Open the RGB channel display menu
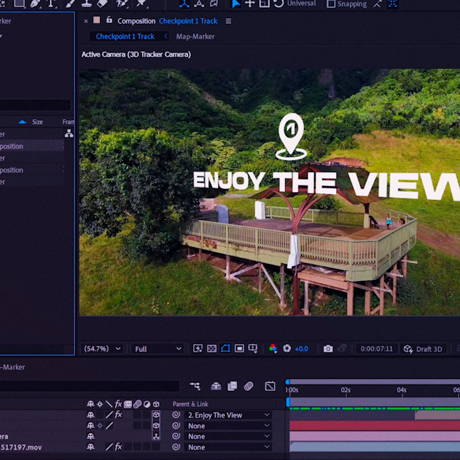This screenshot has width=460, height=460. (273, 348)
